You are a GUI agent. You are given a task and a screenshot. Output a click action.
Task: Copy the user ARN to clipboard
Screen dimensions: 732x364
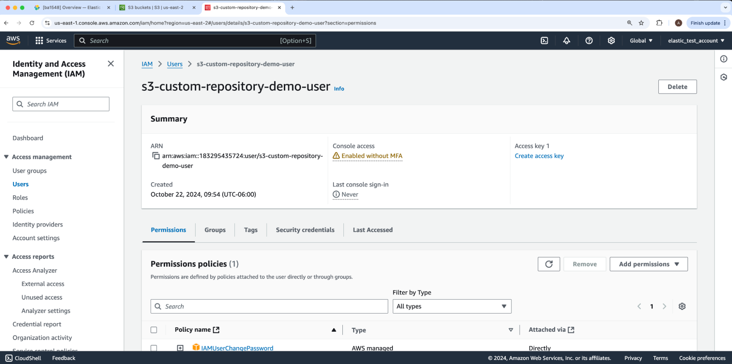coord(156,156)
